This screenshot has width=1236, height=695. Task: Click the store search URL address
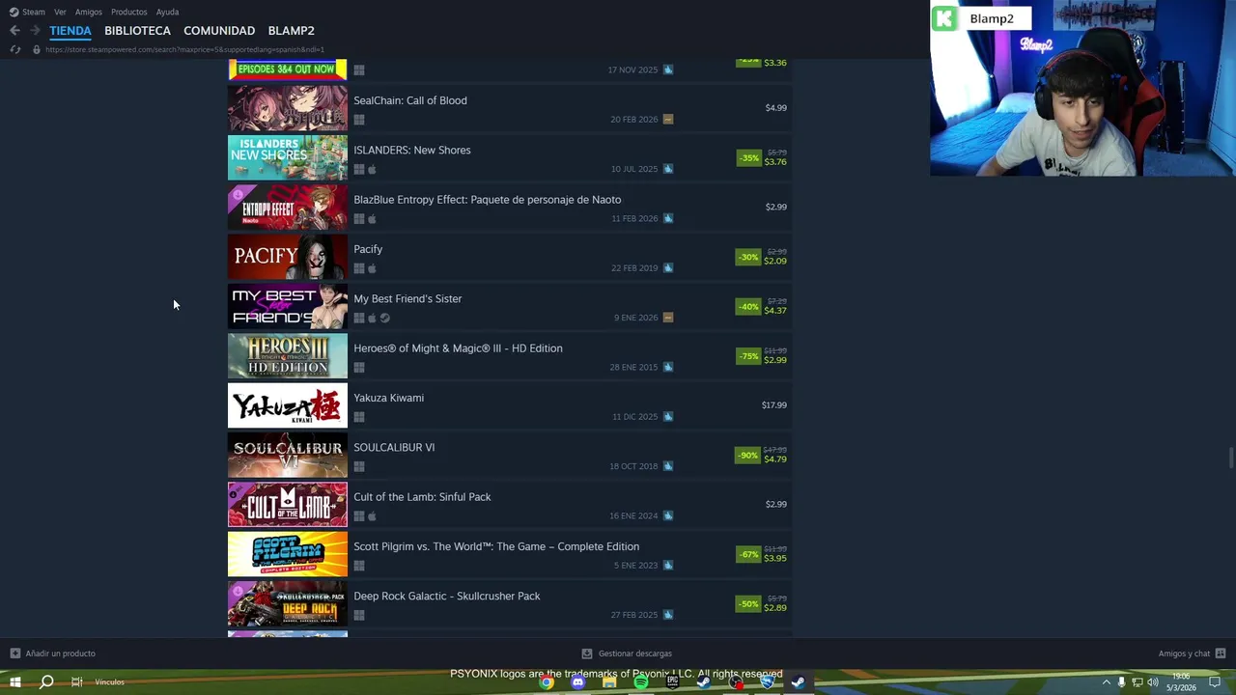(184, 49)
